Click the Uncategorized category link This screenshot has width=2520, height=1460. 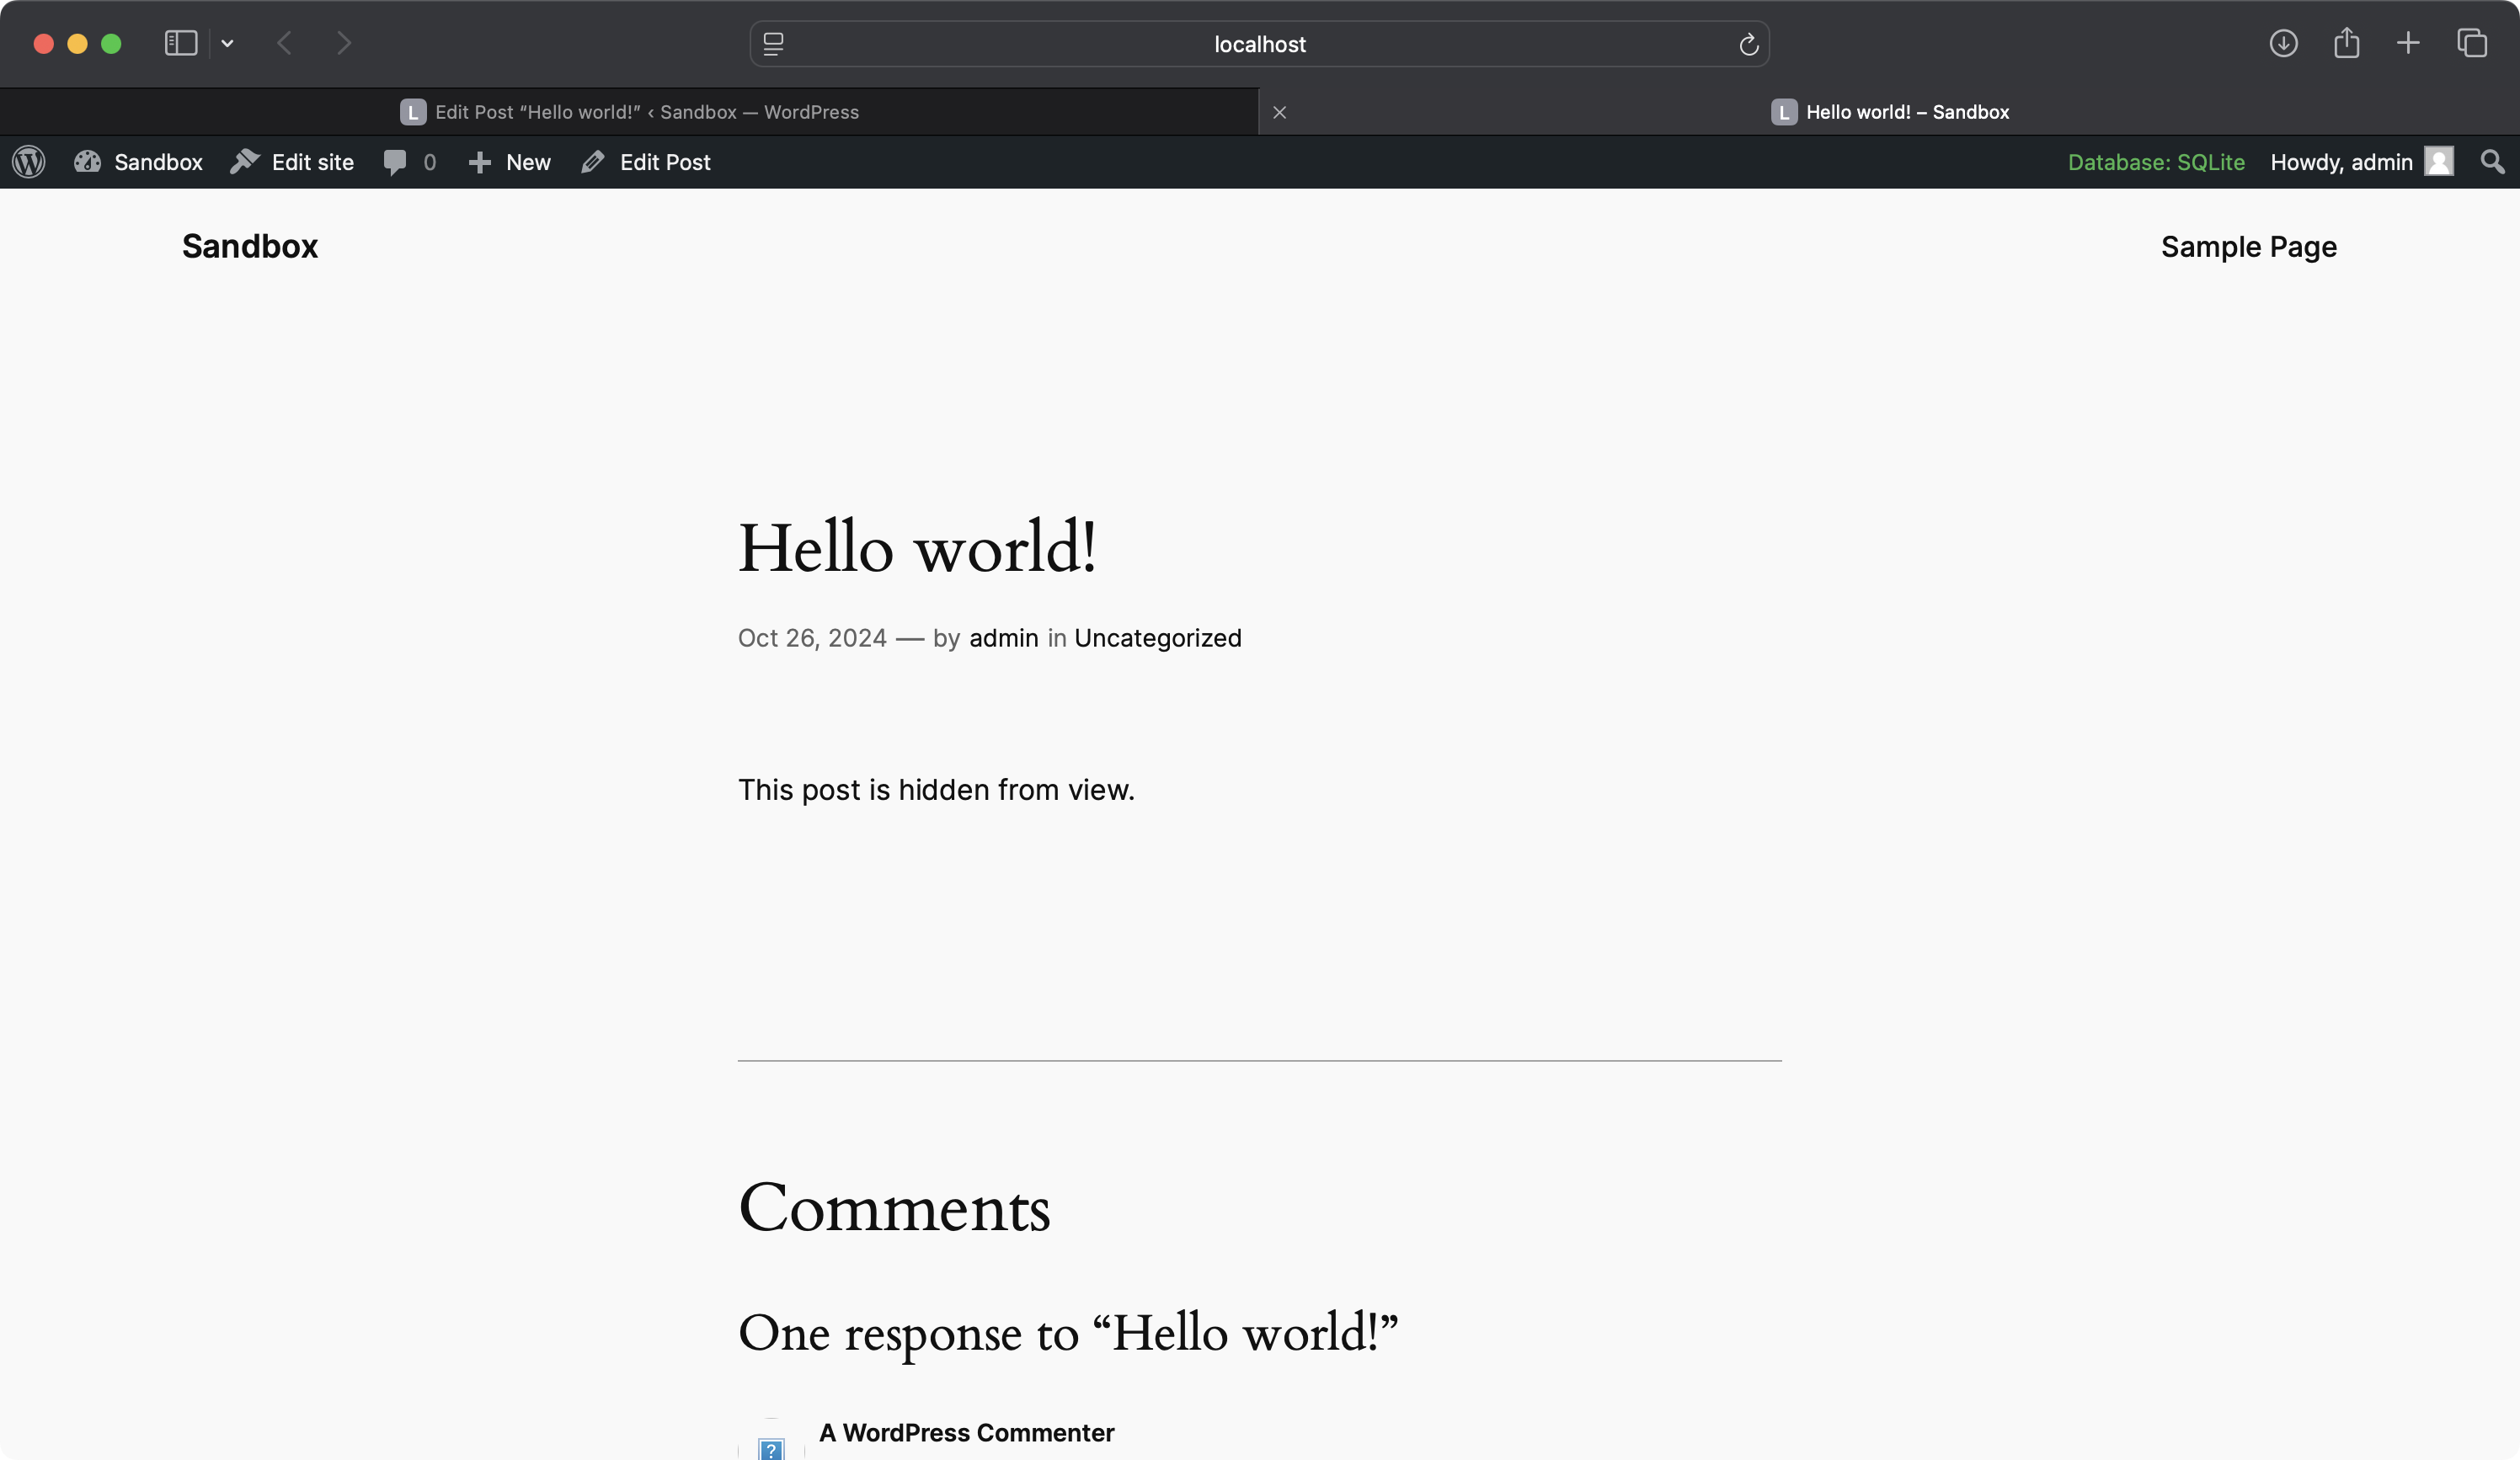coord(1157,638)
